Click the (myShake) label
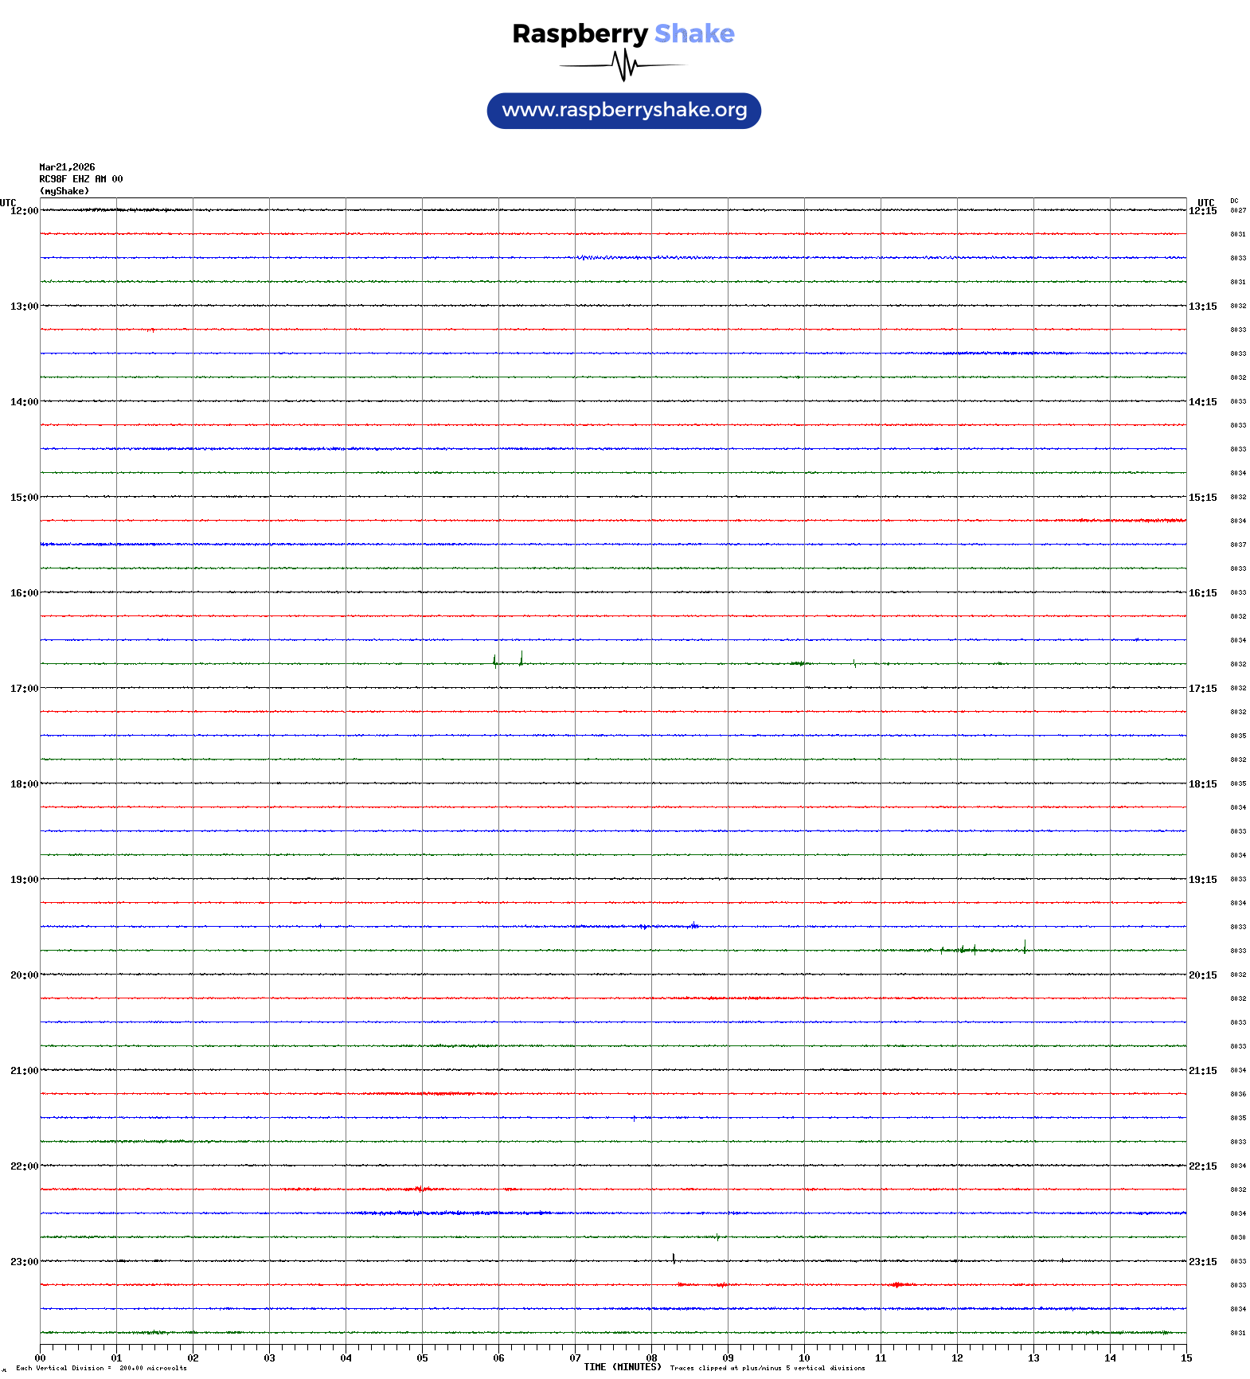This screenshot has height=1379, width=1250. pyautogui.click(x=64, y=191)
